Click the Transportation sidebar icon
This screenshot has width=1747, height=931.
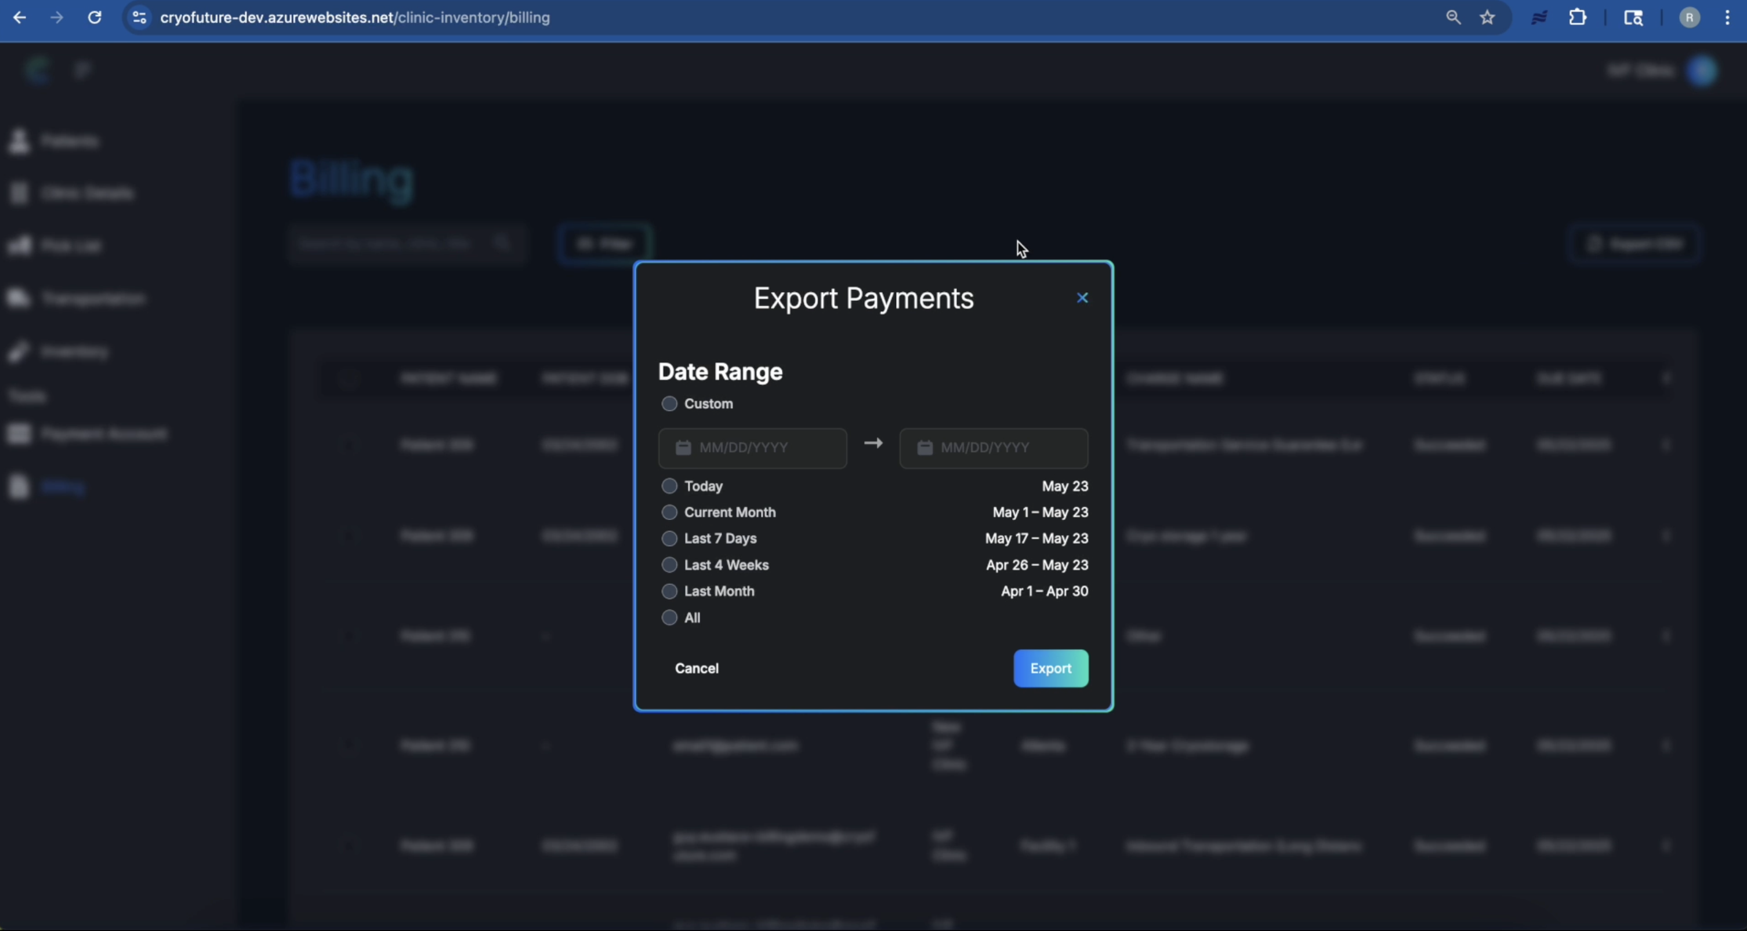[x=20, y=298]
